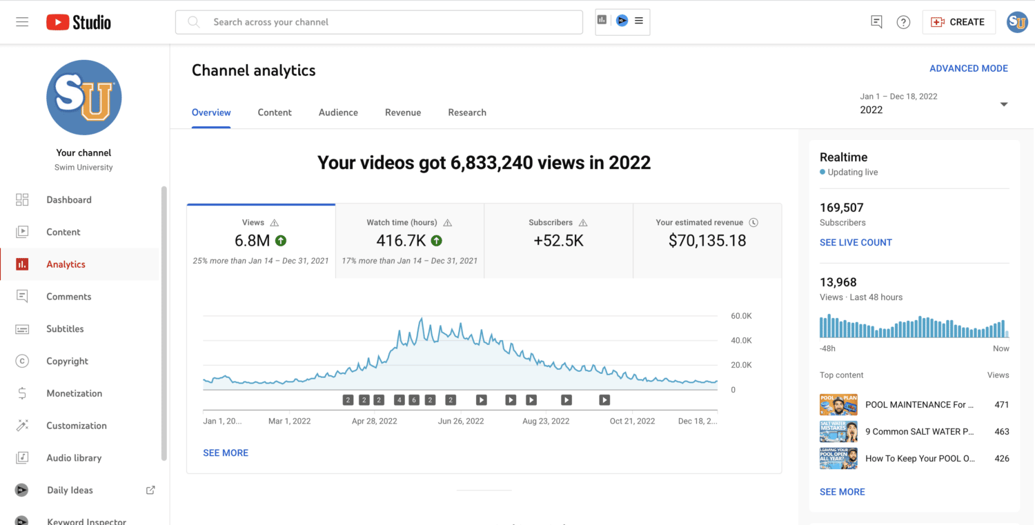Open the hamburger navigation menu

pos(22,22)
